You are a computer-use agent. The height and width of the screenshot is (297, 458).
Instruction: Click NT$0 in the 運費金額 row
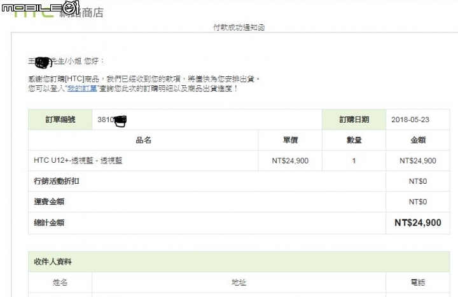click(418, 202)
